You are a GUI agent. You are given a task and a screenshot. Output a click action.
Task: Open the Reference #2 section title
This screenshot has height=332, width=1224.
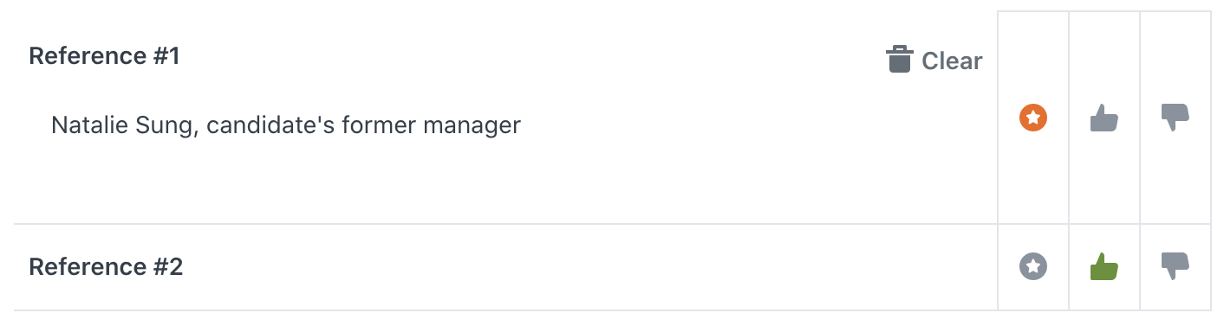106,266
